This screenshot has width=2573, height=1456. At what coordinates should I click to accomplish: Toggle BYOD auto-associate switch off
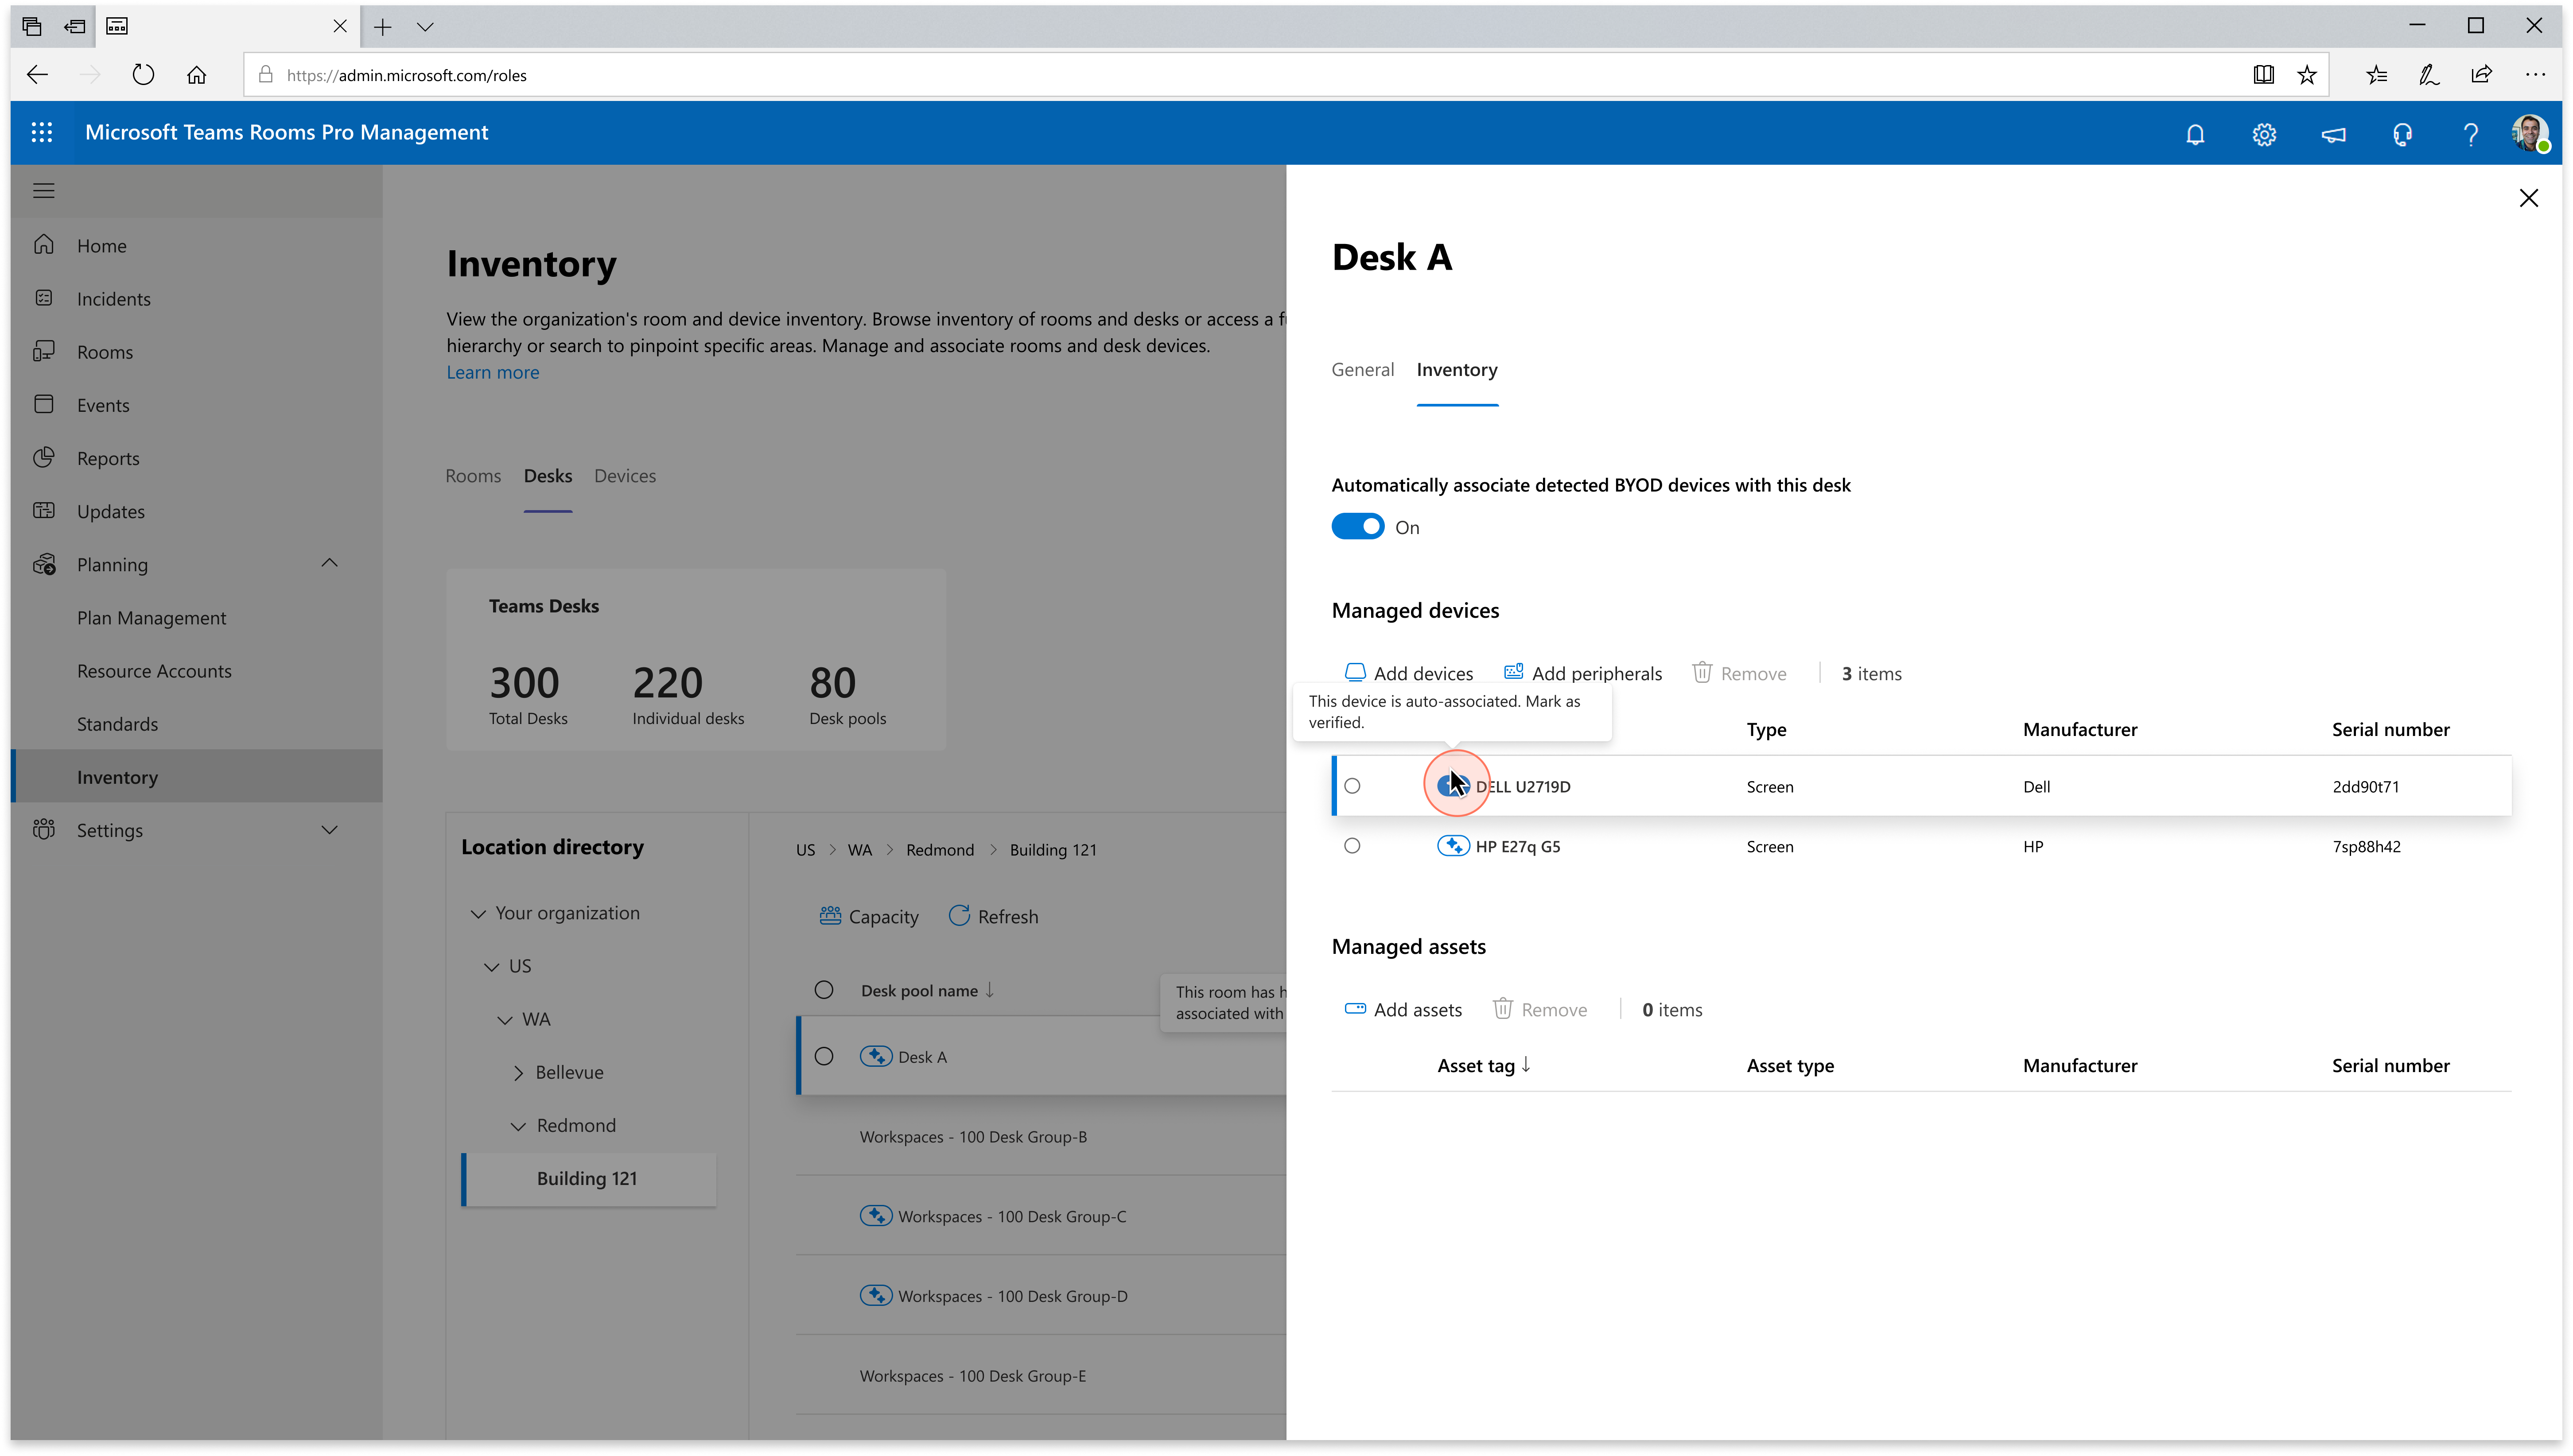[x=1357, y=527]
